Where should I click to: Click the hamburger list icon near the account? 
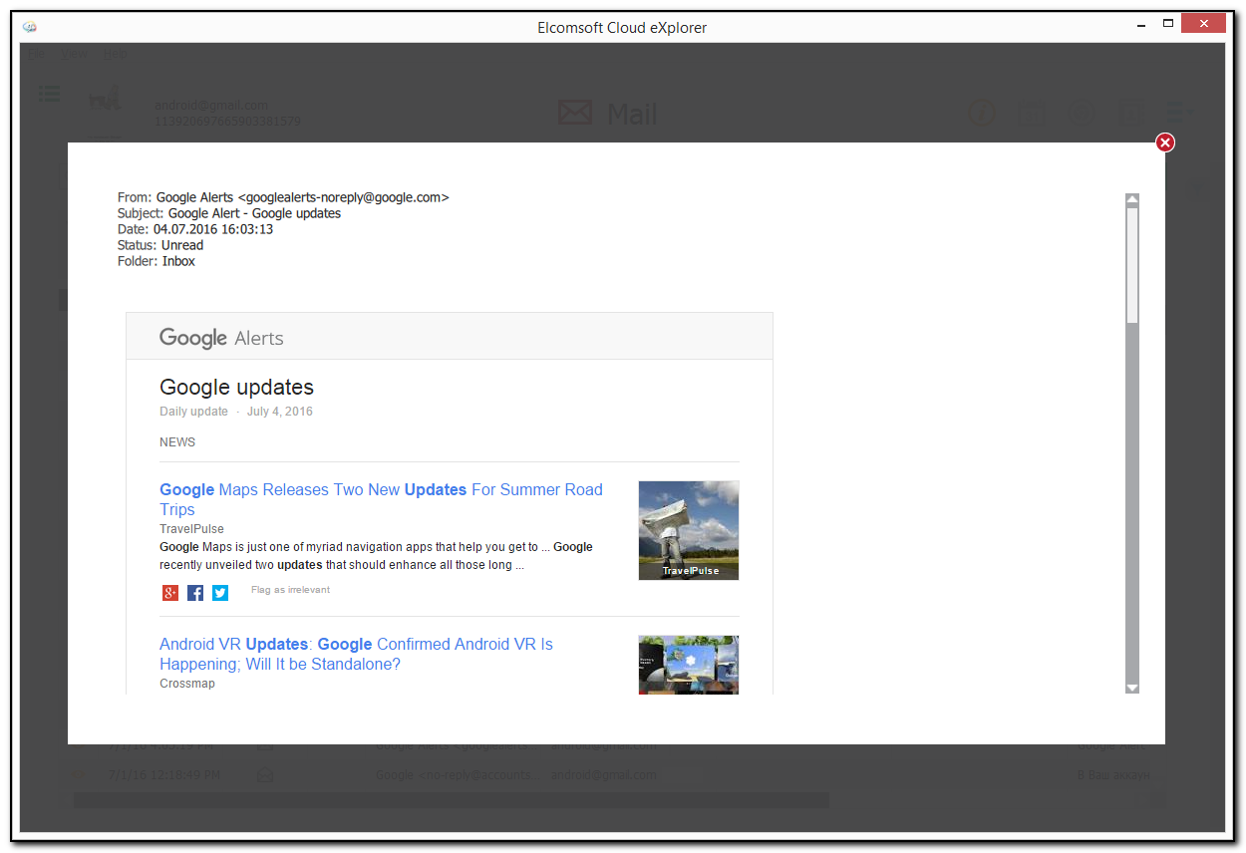(49, 93)
